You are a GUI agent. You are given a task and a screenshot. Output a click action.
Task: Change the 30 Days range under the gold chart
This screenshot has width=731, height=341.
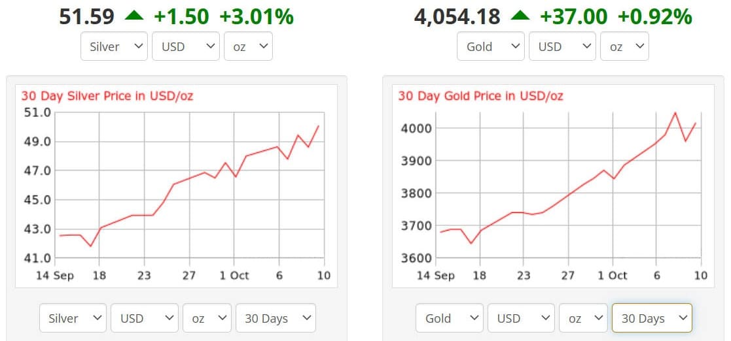652,319
